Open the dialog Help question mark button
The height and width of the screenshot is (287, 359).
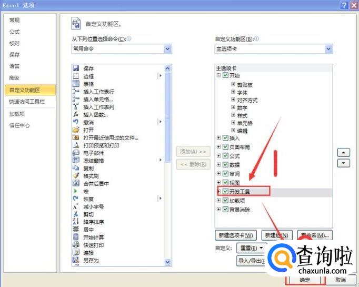click(344, 5)
